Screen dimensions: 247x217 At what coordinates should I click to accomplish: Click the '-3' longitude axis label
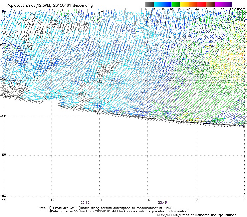pos(196,200)
